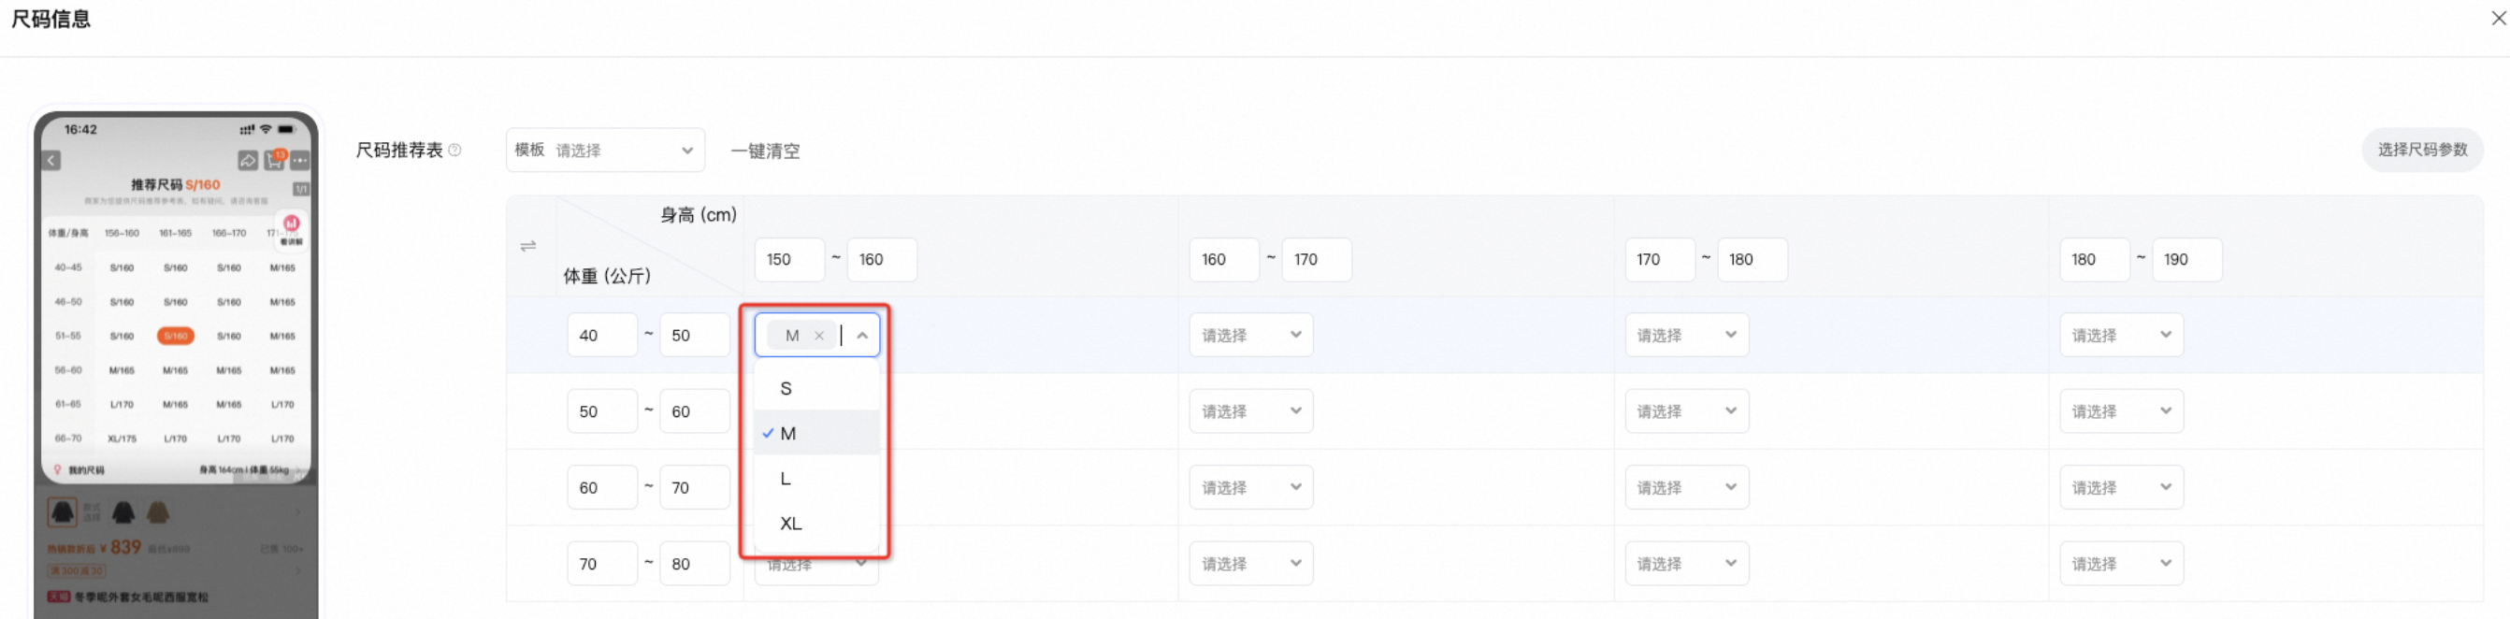Click the back arrow in phone preview
The image size is (2510, 619).
click(x=51, y=160)
